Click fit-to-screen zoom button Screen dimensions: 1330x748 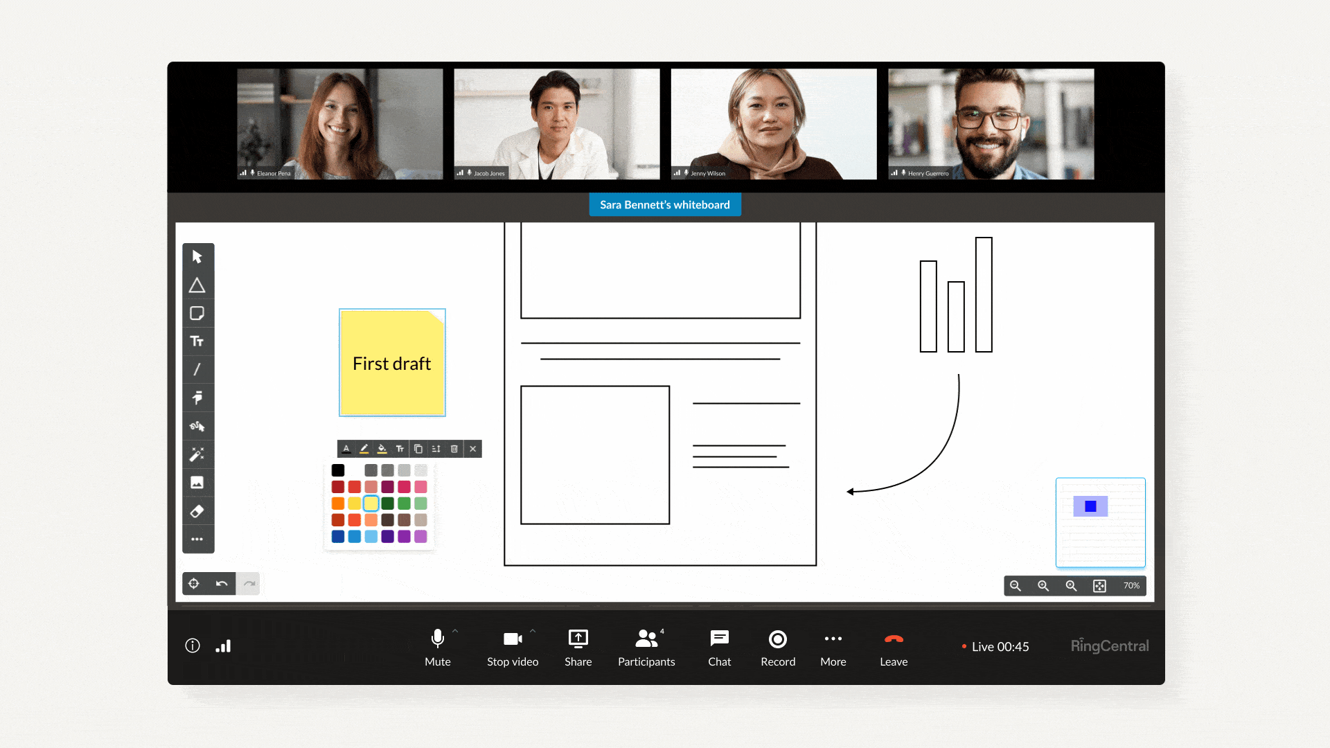click(x=1101, y=585)
